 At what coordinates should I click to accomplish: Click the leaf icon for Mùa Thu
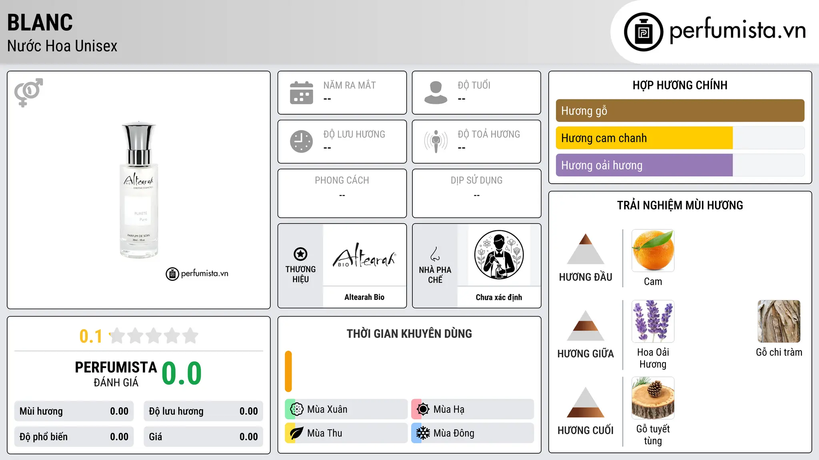click(297, 433)
